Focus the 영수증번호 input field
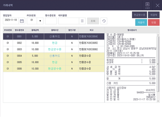Viewport: 162px width, 117px height. coord(51,21)
